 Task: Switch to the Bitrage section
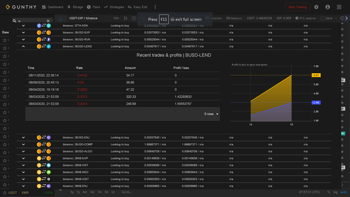[x=78, y=7]
